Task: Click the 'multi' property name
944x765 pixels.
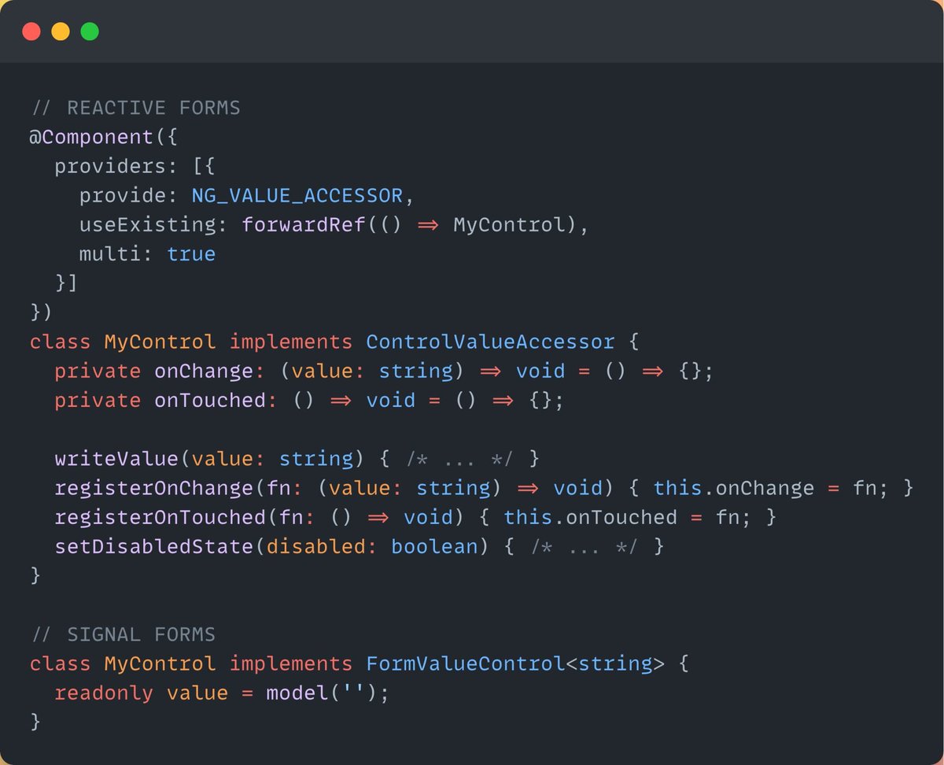Action: (110, 254)
